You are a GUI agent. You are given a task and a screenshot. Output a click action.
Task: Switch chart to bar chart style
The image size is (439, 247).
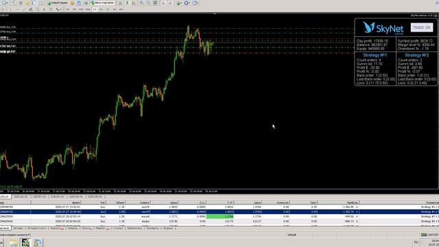(120, 3)
